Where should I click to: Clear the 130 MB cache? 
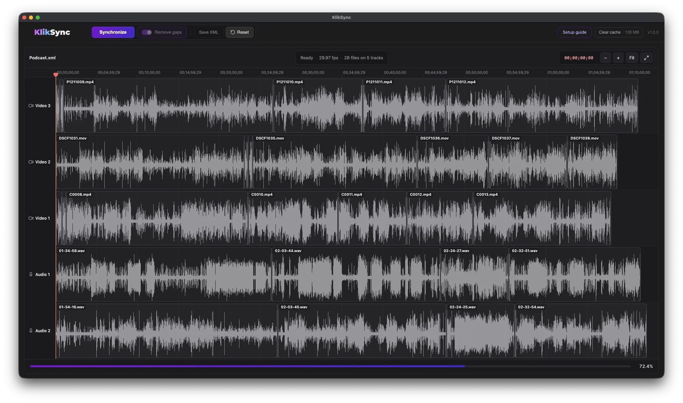619,32
